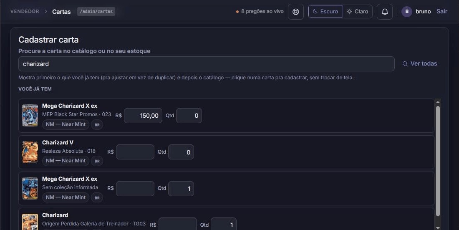Click Charizard V card name

[58, 142]
